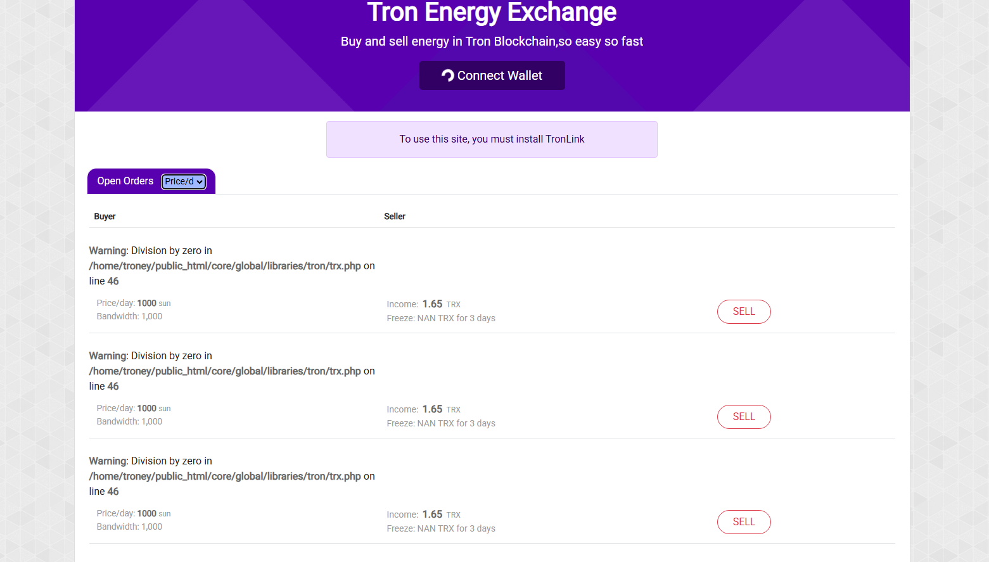Click the first Division by zero warning message
Viewport: 989px width, 562px height.
[x=232, y=266]
